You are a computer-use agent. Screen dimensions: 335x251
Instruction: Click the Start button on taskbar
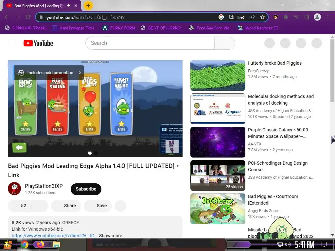(x=8, y=244)
